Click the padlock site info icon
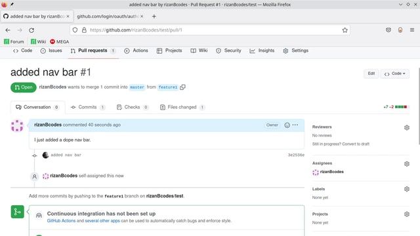 [84, 30]
